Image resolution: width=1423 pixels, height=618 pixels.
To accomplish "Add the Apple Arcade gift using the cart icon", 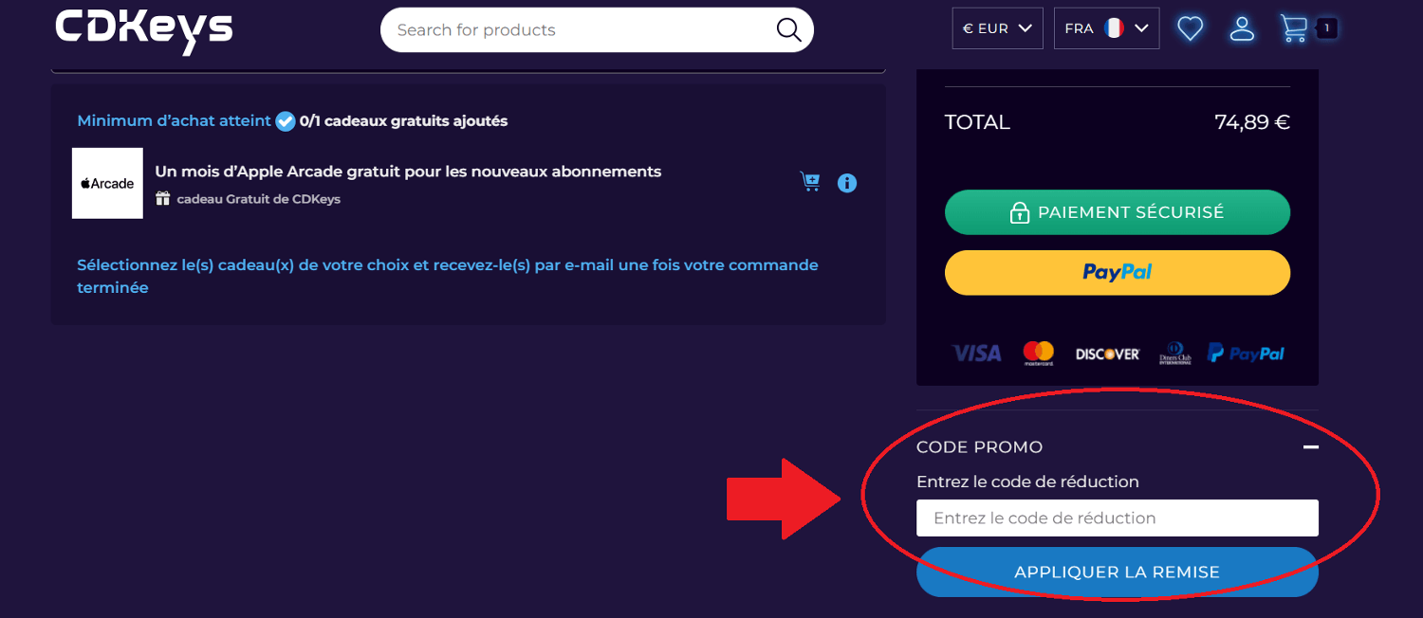I will coord(810,181).
